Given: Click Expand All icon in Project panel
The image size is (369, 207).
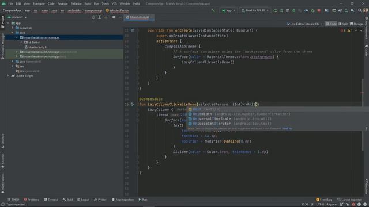Looking at the screenshot, I should tap(100, 17).
